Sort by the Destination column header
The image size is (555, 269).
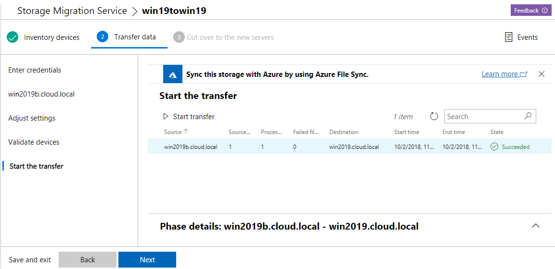pyautogui.click(x=344, y=132)
